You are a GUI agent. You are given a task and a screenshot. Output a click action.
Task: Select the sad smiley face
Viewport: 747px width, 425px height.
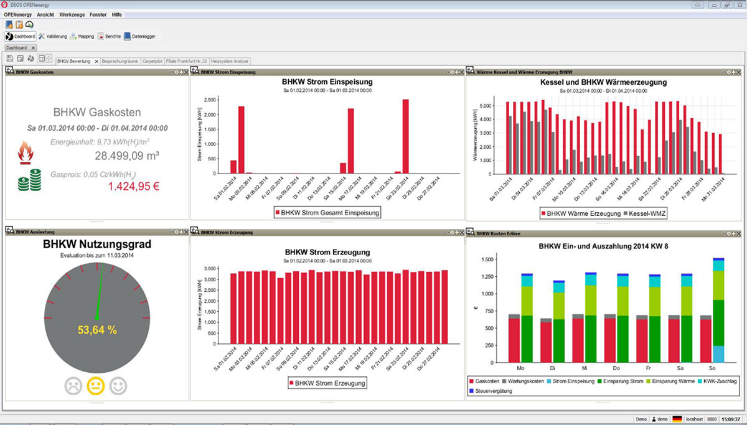click(x=73, y=386)
